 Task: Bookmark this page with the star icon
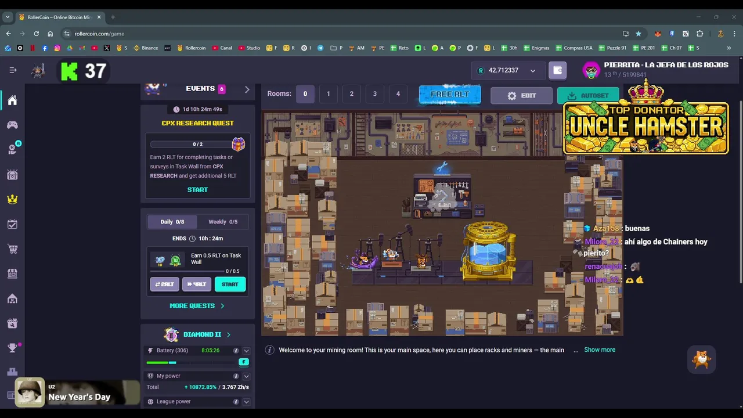pyautogui.click(x=639, y=34)
